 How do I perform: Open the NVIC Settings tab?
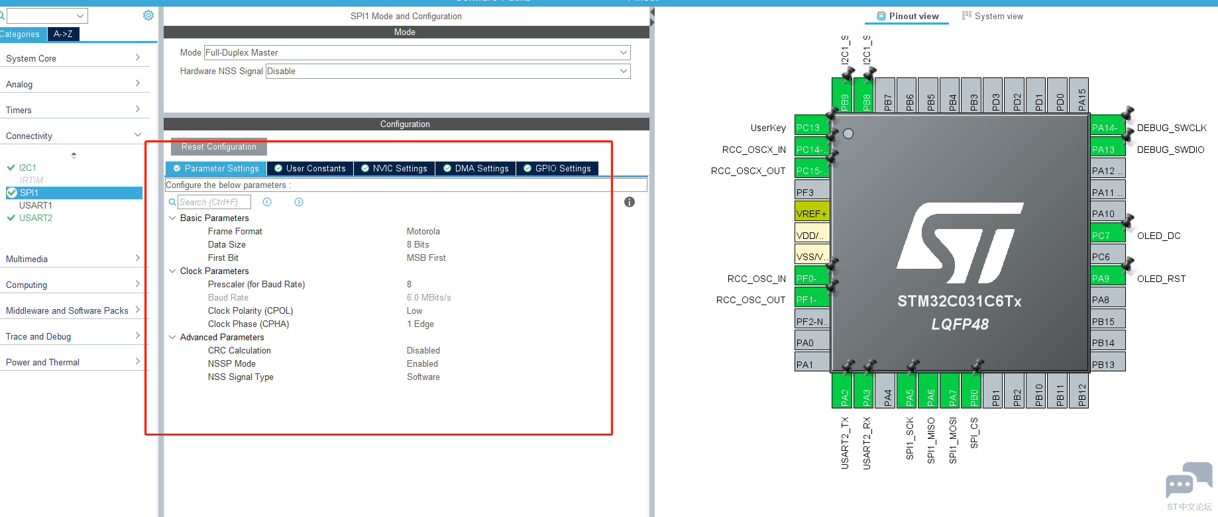coord(394,169)
